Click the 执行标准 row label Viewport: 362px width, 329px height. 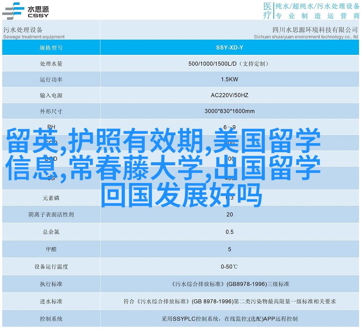51,284
